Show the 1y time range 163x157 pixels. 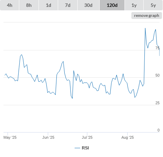134,5
